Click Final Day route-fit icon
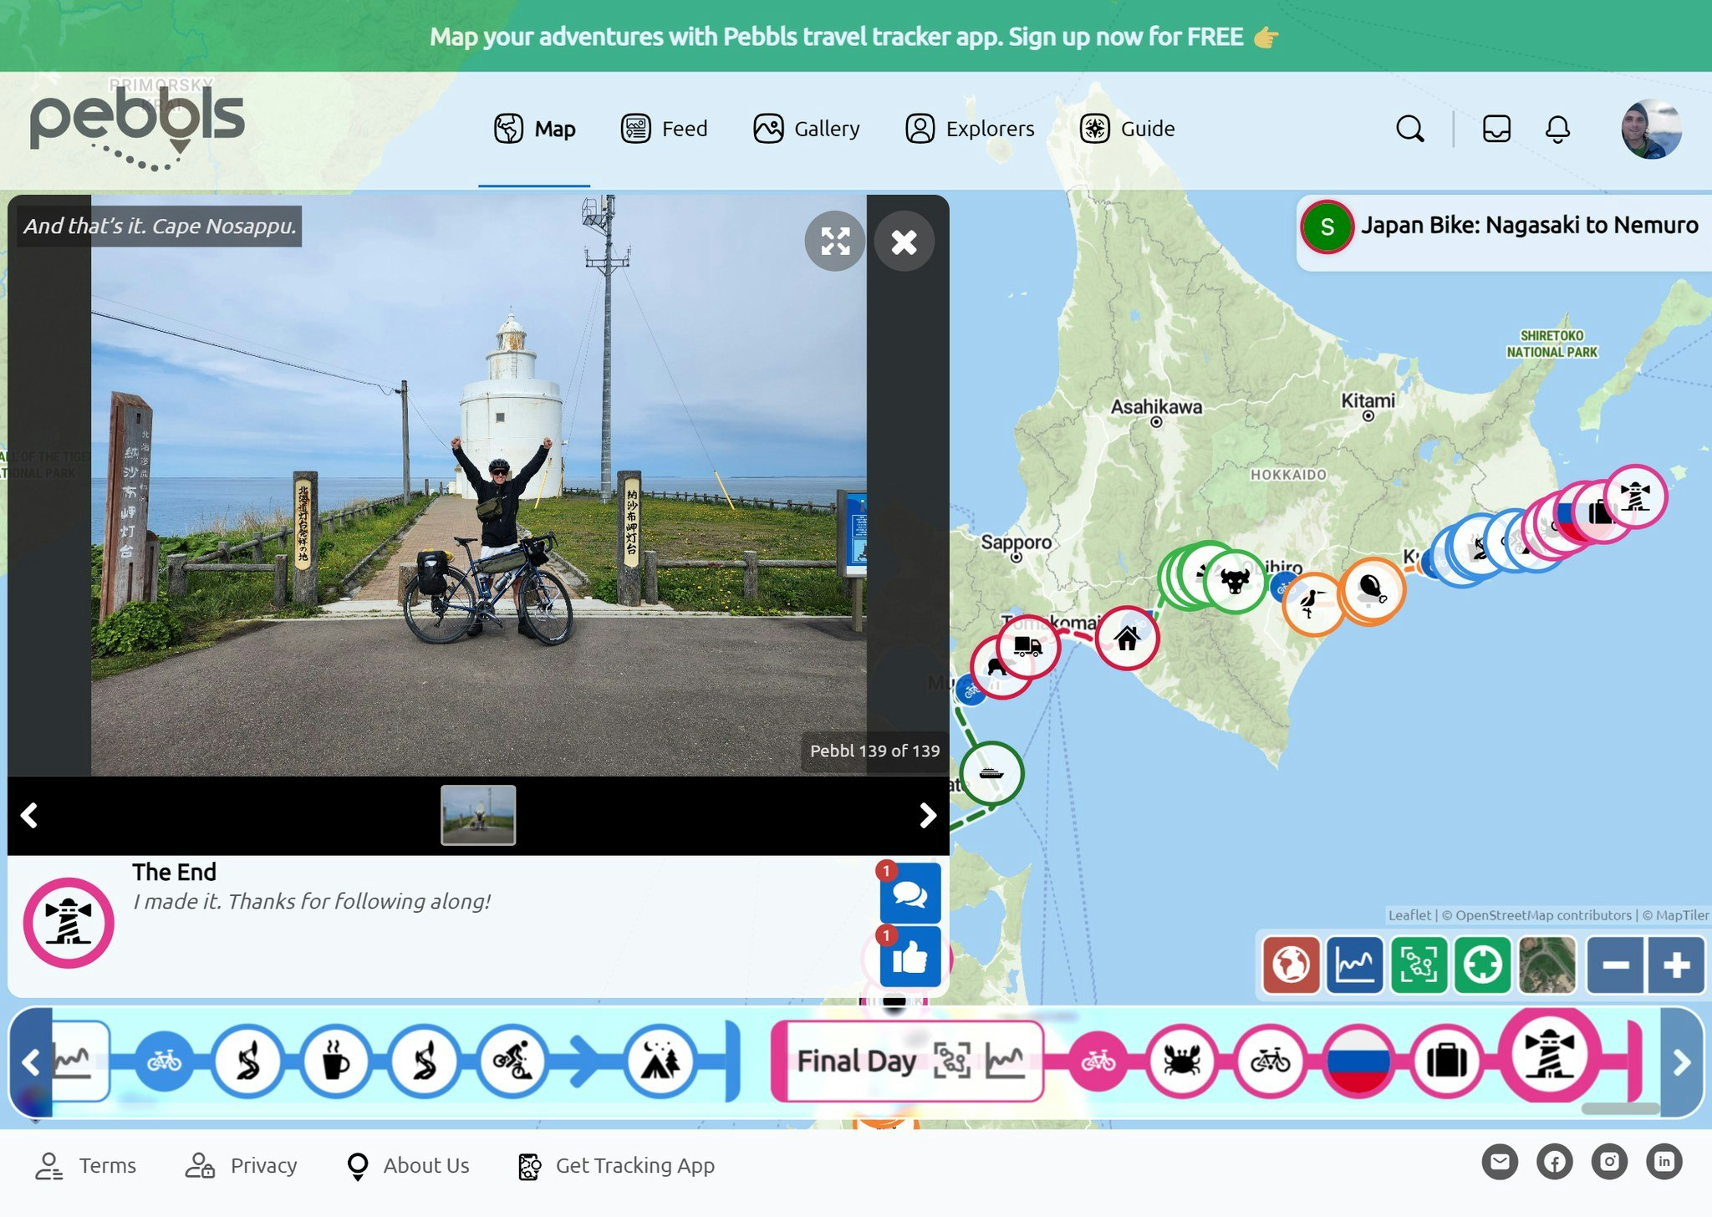Screen dimensions: 1712x1217 click(x=952, y=1061)
